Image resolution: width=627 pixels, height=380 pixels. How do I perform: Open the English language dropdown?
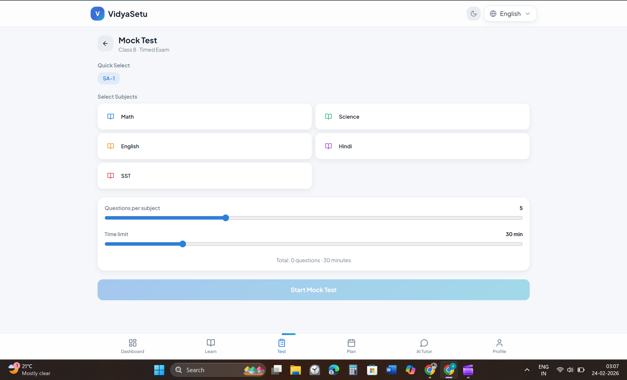pyautogui.click(x=510, y=14)
